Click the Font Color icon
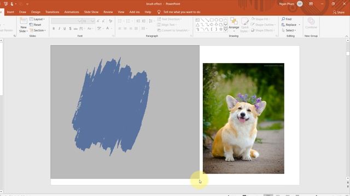Image resolution: width=350 pixels, height=196 pixels. (108, 28)
